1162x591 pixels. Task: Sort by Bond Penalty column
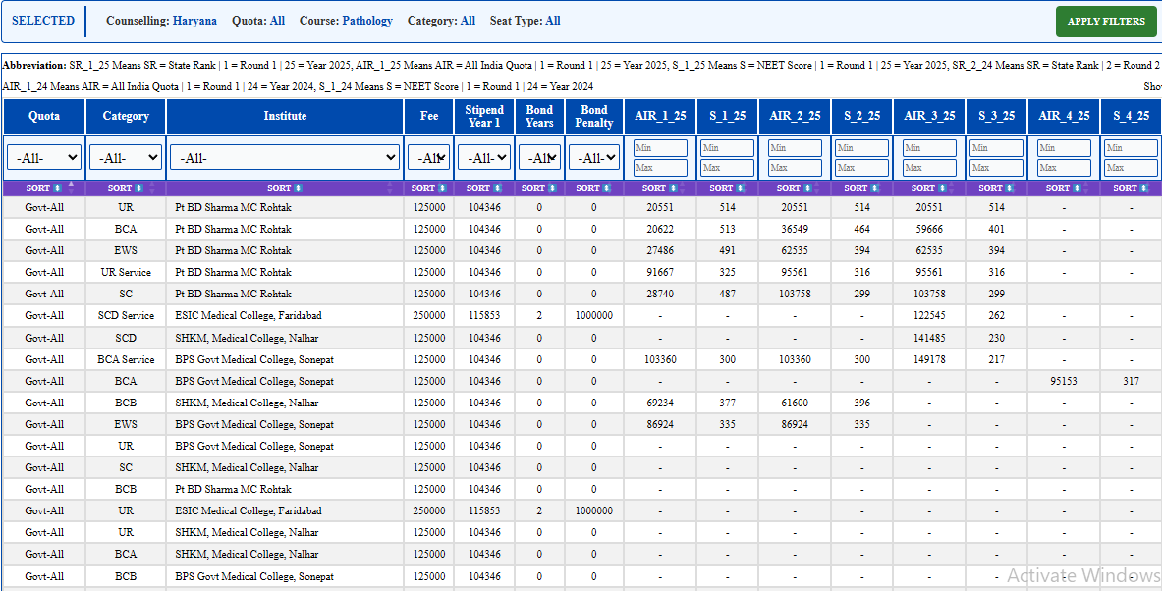[593, 188]
